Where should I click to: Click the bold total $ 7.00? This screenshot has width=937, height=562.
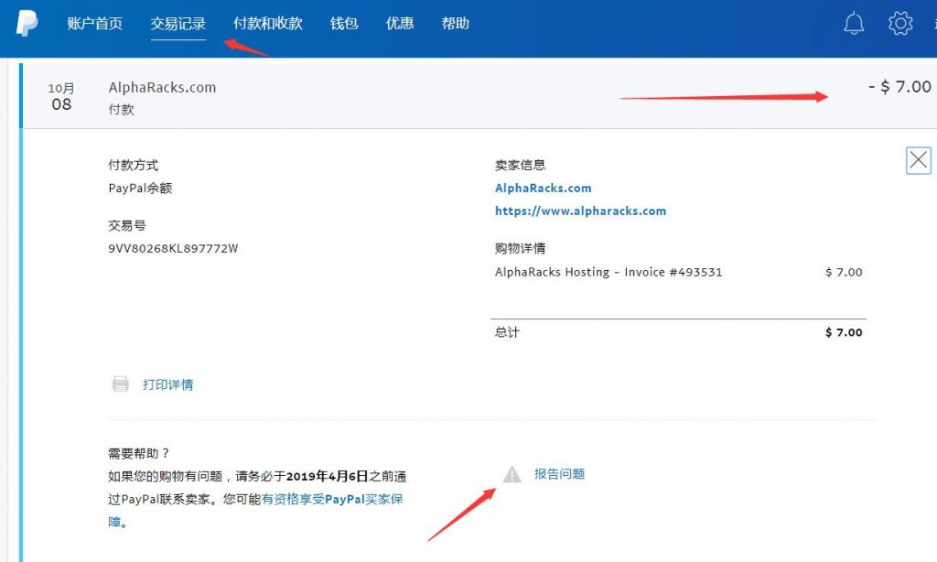coord(844,332)
